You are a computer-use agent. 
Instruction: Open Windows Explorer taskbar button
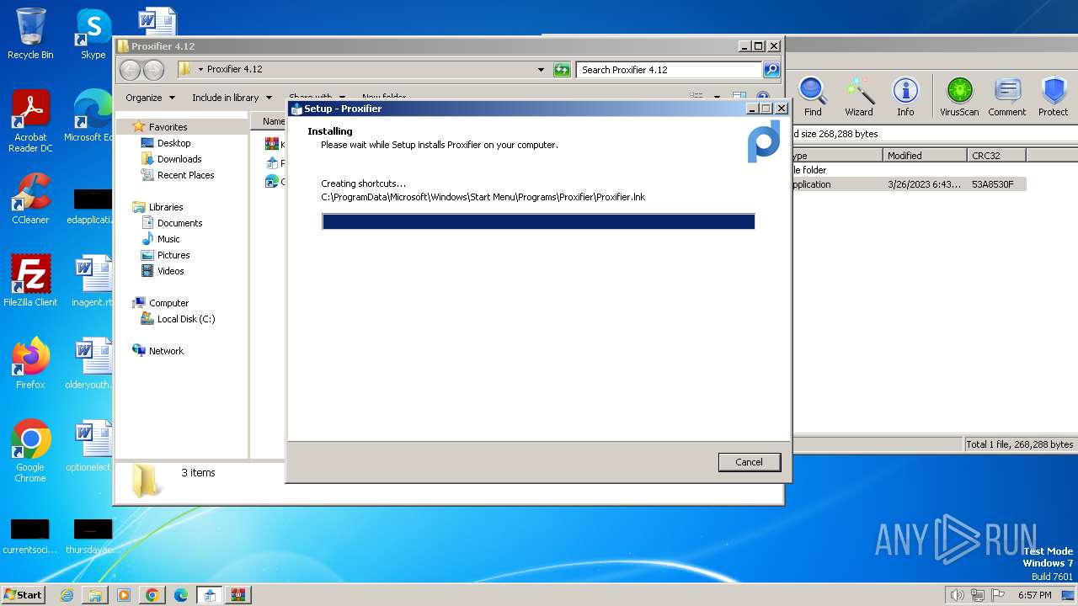point(95,595)
